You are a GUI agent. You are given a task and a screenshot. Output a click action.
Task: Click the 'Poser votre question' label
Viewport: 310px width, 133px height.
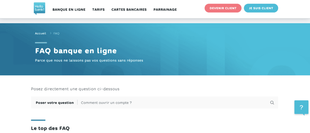click(55, 102)
